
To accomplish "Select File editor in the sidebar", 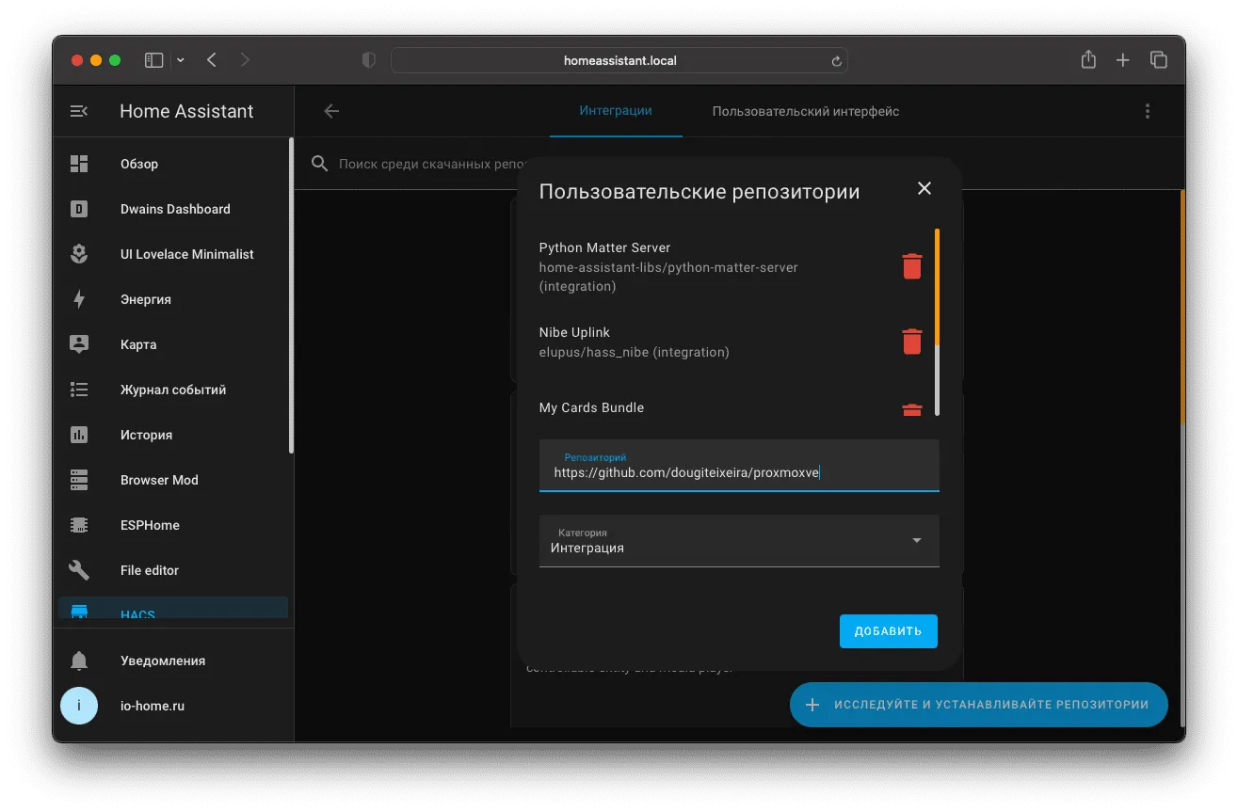I will pyautogui.click(x=173, y=570).
